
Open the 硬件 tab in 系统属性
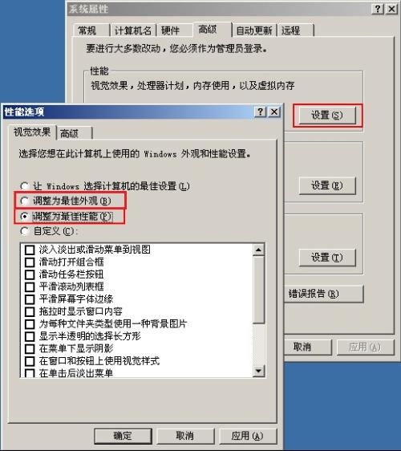click(x=175, y=30)
